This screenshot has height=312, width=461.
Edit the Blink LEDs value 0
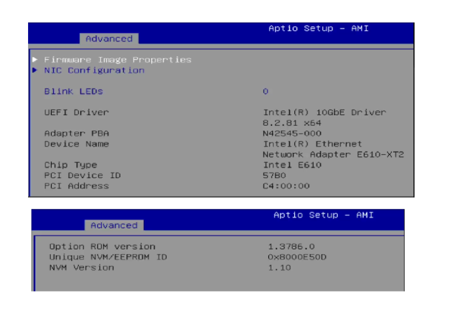[266, 91]
